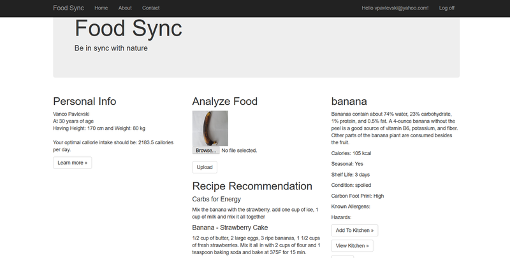The width and height of the screenshot is (510, 258).
Task: Select the Personal Info heading
Action: tap(85, 101)
